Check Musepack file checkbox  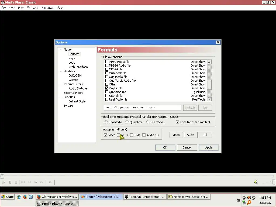[x=107, y=73]
